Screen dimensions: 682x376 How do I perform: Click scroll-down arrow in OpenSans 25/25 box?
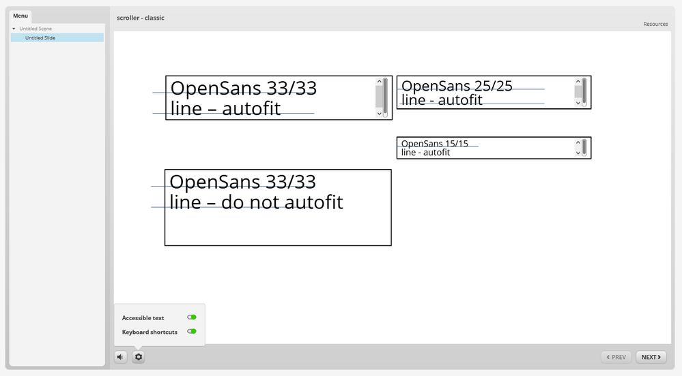pos(578,103)
